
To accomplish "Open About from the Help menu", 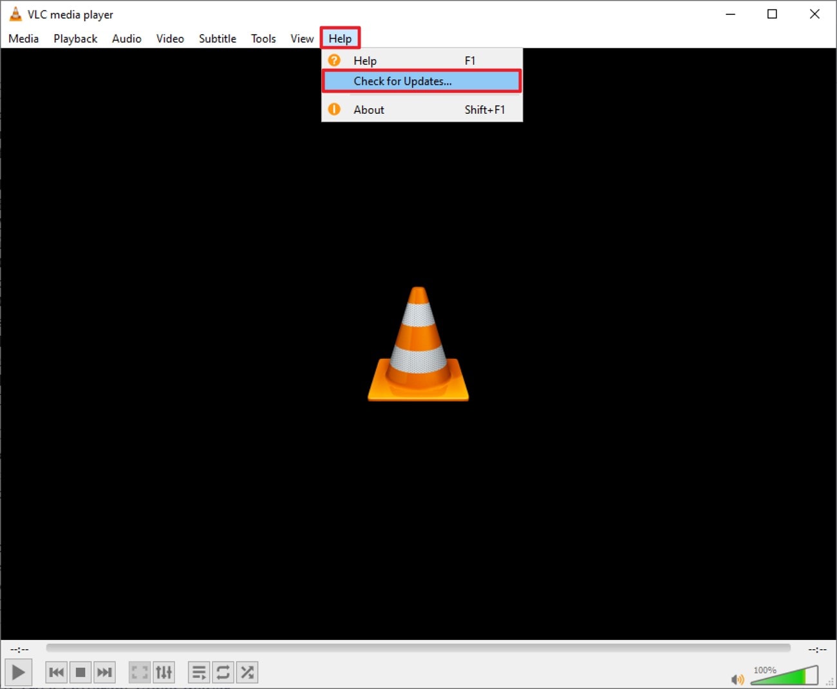I will pos(422,109).
